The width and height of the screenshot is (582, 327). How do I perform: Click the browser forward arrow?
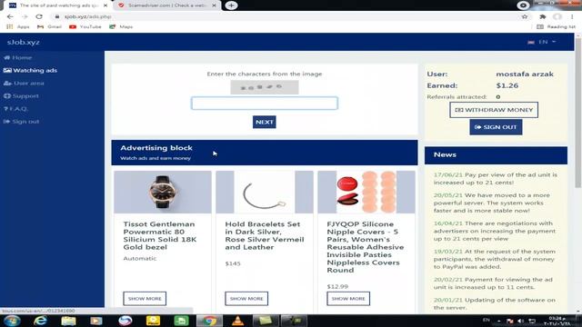[x=25, y=16]
